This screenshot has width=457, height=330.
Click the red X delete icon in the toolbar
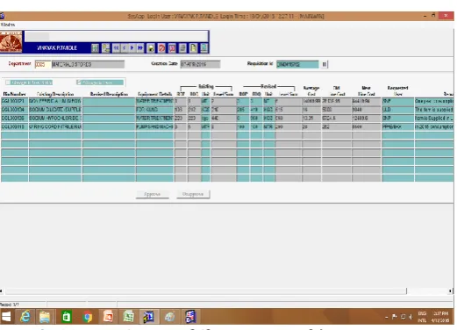pyautogui.click(x=172, y=48)
